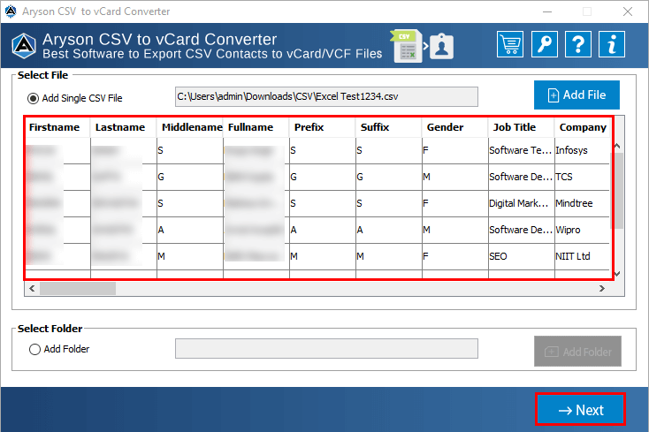Viewport: 649px width, 432px height.
Task: Select the Software De... cell in Wipro row
Action: point(521,230)
